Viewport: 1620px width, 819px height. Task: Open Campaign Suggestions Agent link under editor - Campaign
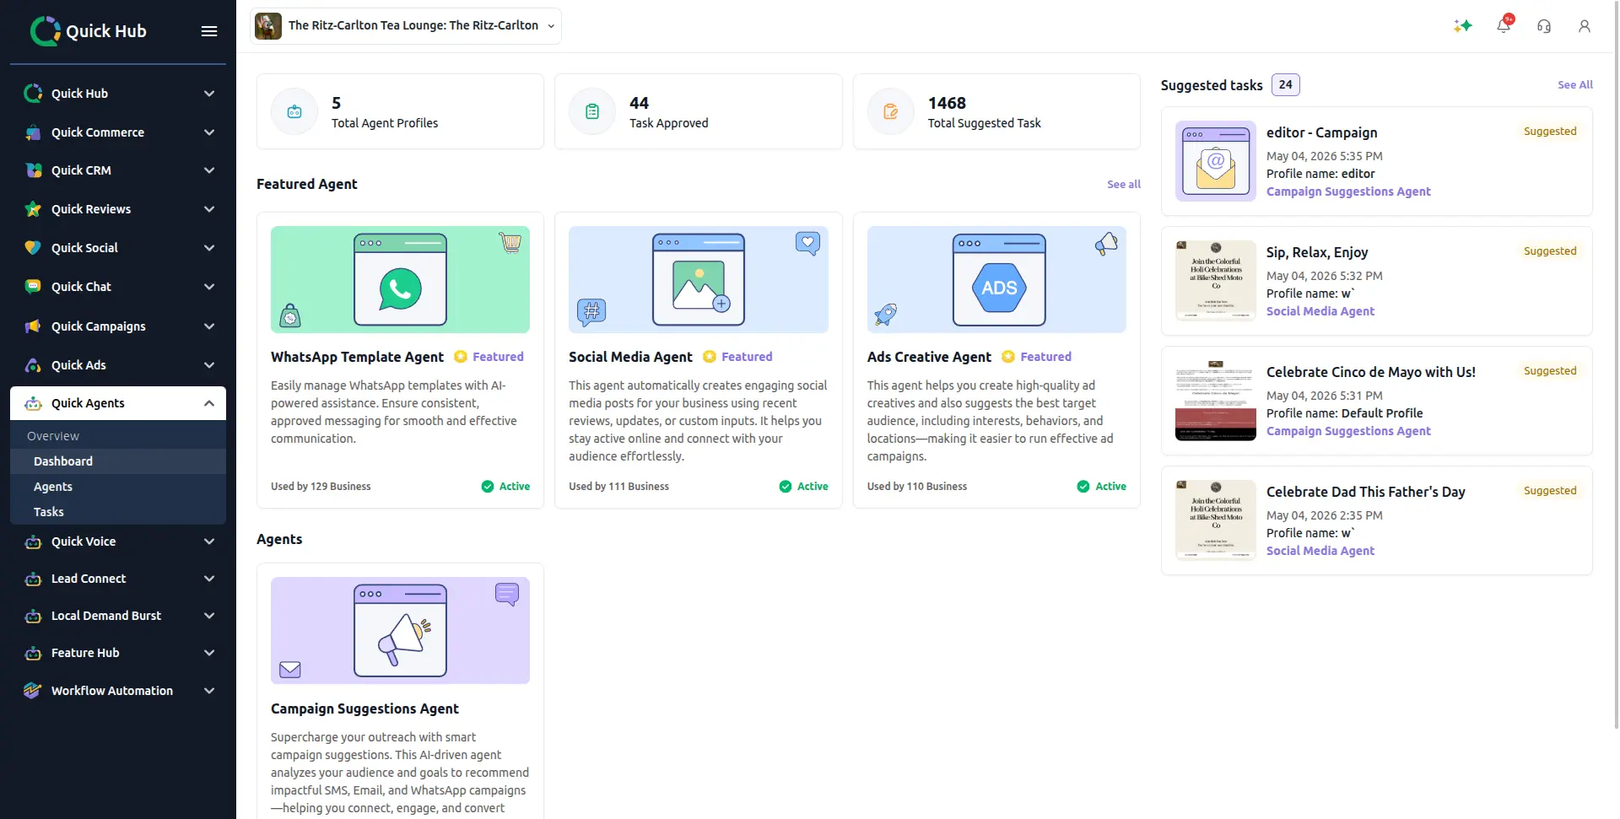1348,191
